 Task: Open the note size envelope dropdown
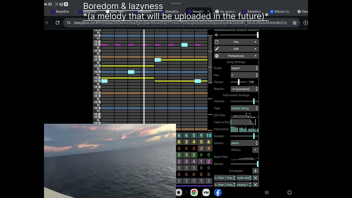[x=244, y=178]
